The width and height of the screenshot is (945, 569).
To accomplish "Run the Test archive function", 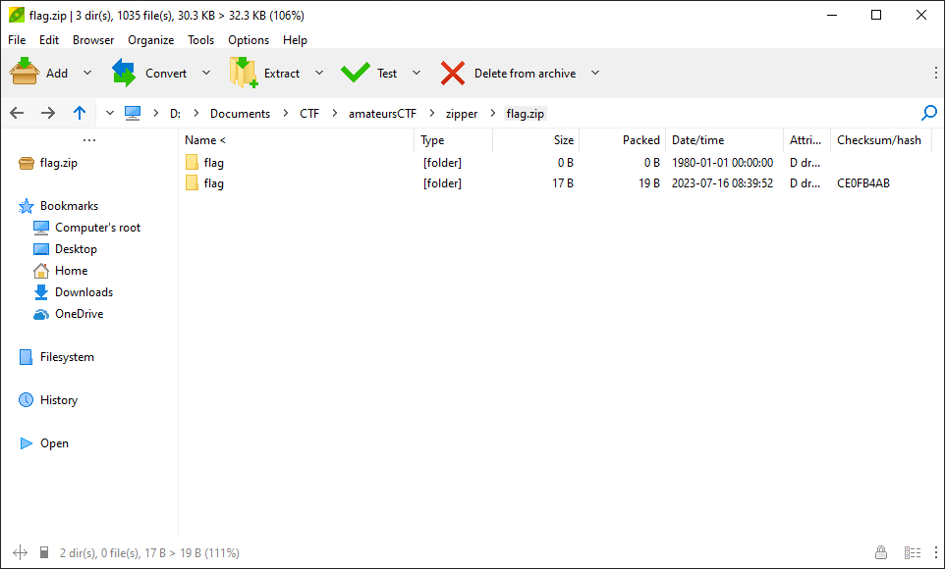I will 356,71.
